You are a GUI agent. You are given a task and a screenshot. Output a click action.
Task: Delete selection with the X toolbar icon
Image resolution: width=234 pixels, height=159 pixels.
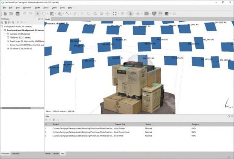tap(82, 14)
